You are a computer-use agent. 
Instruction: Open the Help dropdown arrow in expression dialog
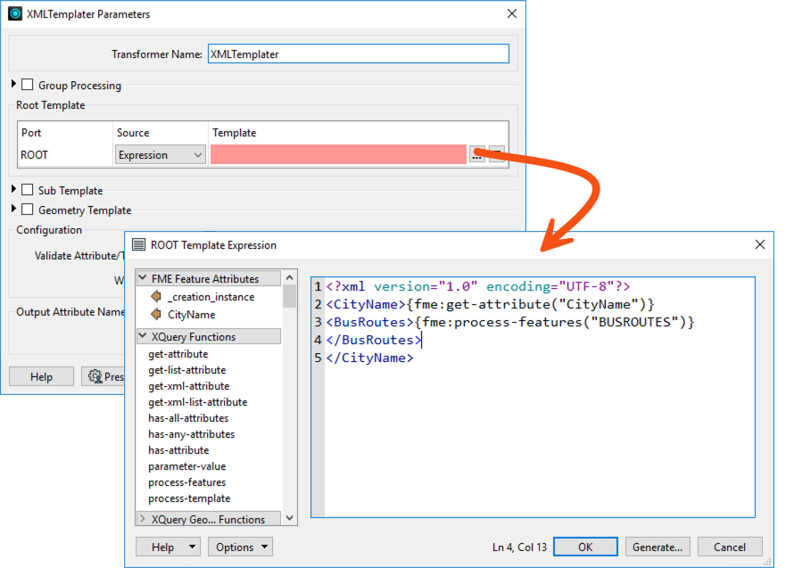pyautogui.click(x=192, y=547)
